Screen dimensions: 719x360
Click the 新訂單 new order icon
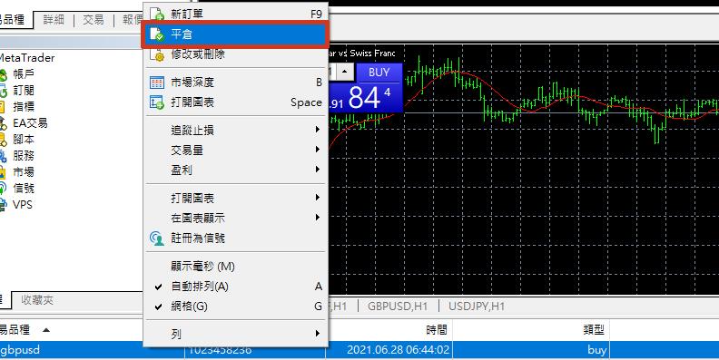click(x=157, y=15)
